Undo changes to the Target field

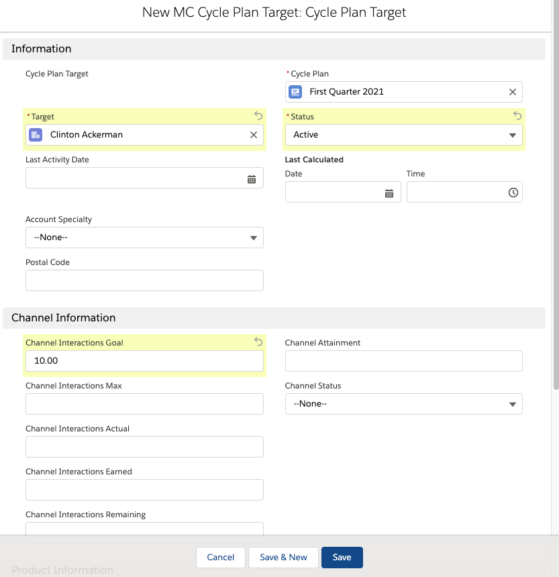(258, 116)
